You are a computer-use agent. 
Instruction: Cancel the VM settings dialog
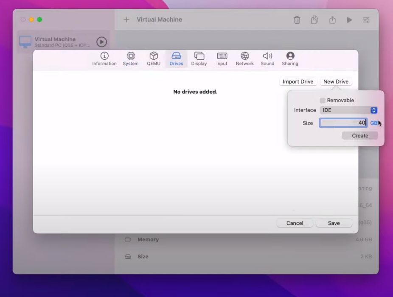pyautogui.click(x=295, y=223)
